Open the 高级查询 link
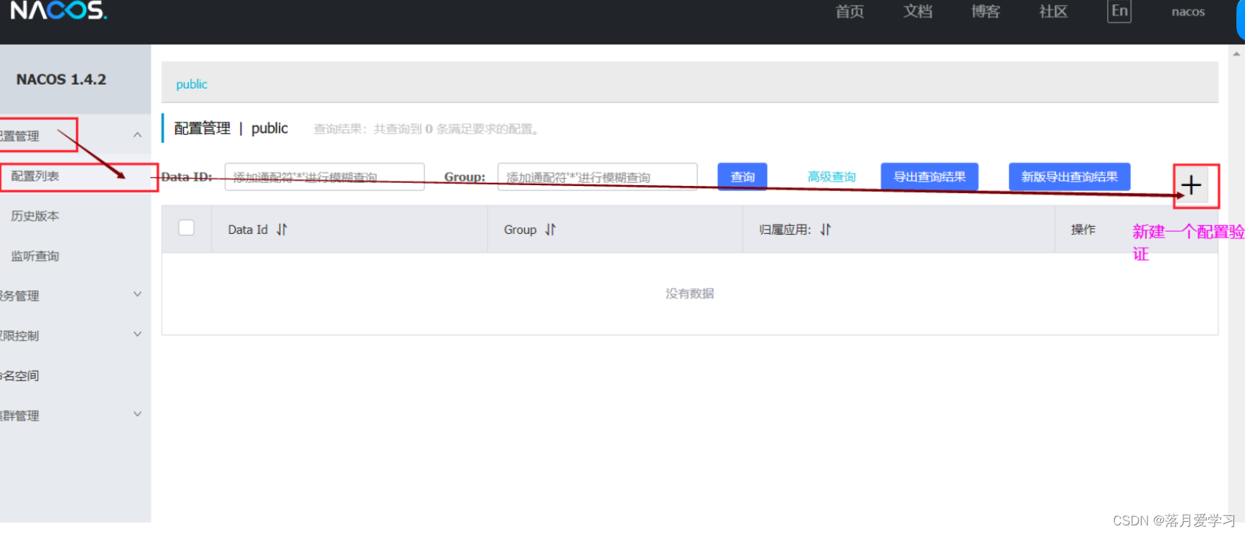Viewport: 1245px width, 534px height. (x=831, y=177)
